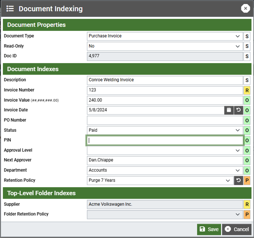The width and height of the screenshot is (254, 238).
Task: Click the O indicator beside Department
Action: click(x=247, y=171)
